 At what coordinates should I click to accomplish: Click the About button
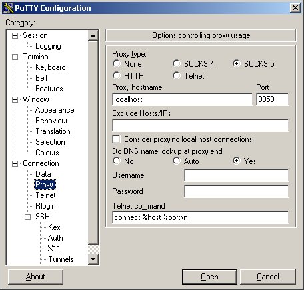(35, 277)
